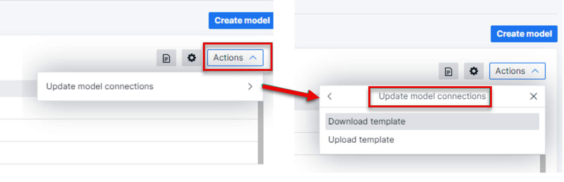Open the gear settings in the left screenshot
The height and width of the screenshot is (182, 564).
point(192,58)
